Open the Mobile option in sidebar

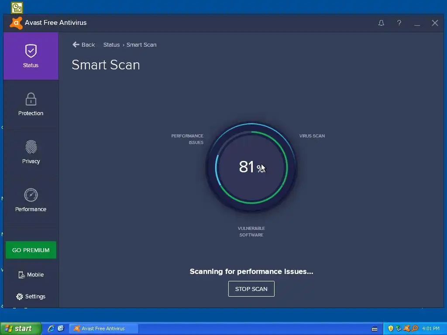click(31, 275)
